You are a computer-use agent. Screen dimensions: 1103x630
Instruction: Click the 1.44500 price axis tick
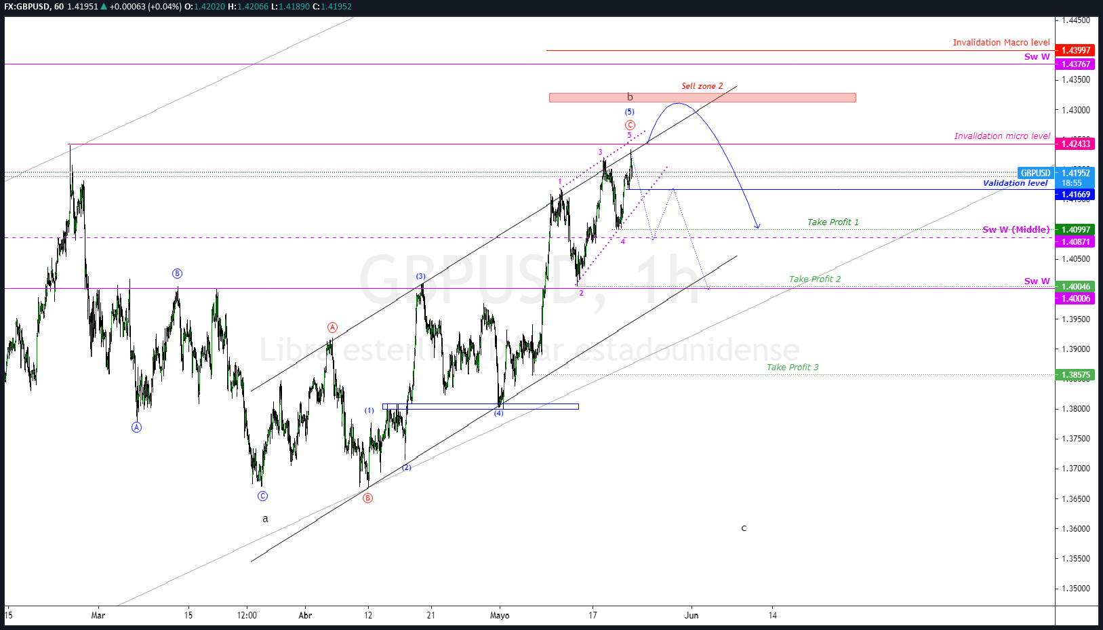tap(1076, 20)
